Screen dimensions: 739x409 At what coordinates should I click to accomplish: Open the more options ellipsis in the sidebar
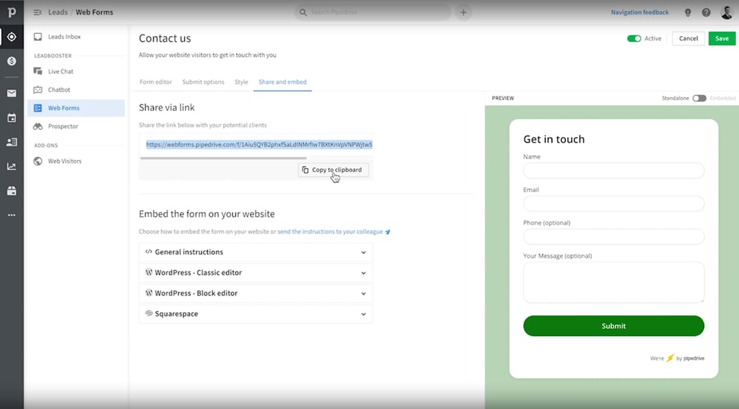pyautogui.click(x=10, y=215)
